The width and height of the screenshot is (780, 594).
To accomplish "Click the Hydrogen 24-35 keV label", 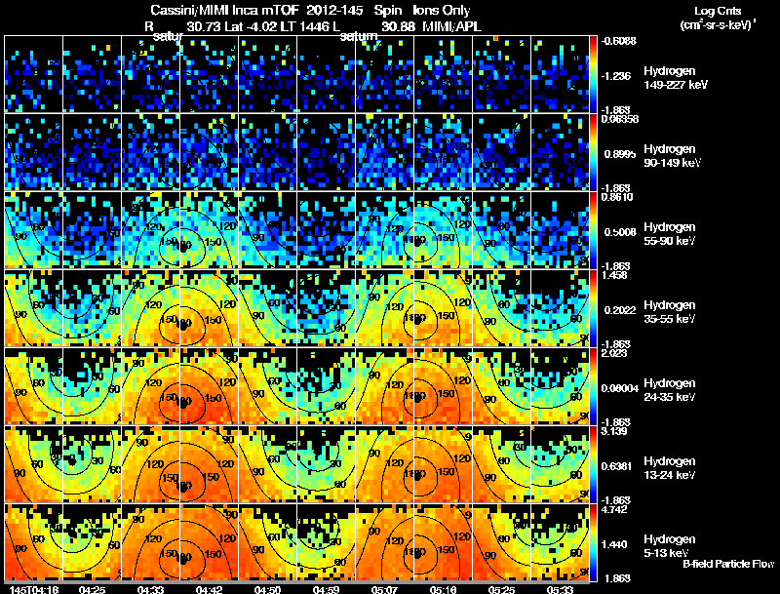I will tap(670, 390).
